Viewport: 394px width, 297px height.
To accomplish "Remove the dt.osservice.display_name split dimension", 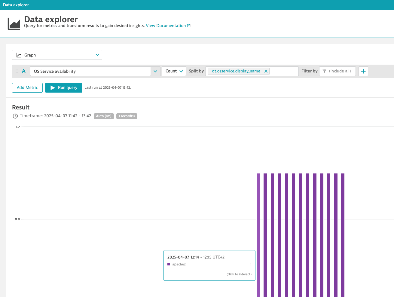I will (266, 71).
